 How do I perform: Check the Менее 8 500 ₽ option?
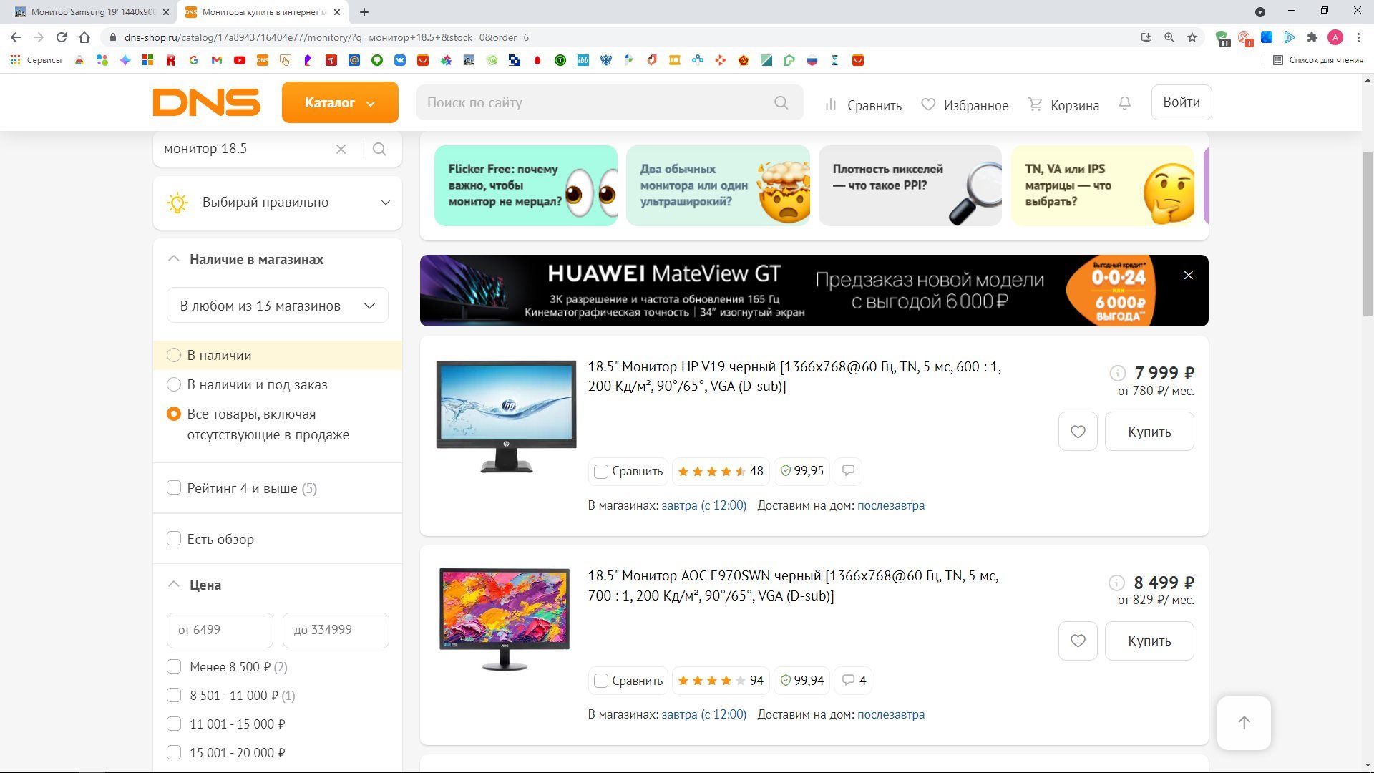click(x=174, y=666)
